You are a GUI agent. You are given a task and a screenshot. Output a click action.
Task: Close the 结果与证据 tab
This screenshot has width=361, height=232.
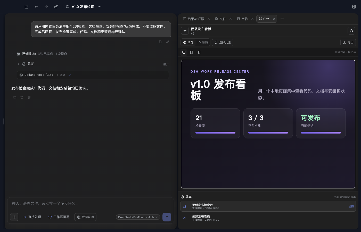click(x=209, y=19)
